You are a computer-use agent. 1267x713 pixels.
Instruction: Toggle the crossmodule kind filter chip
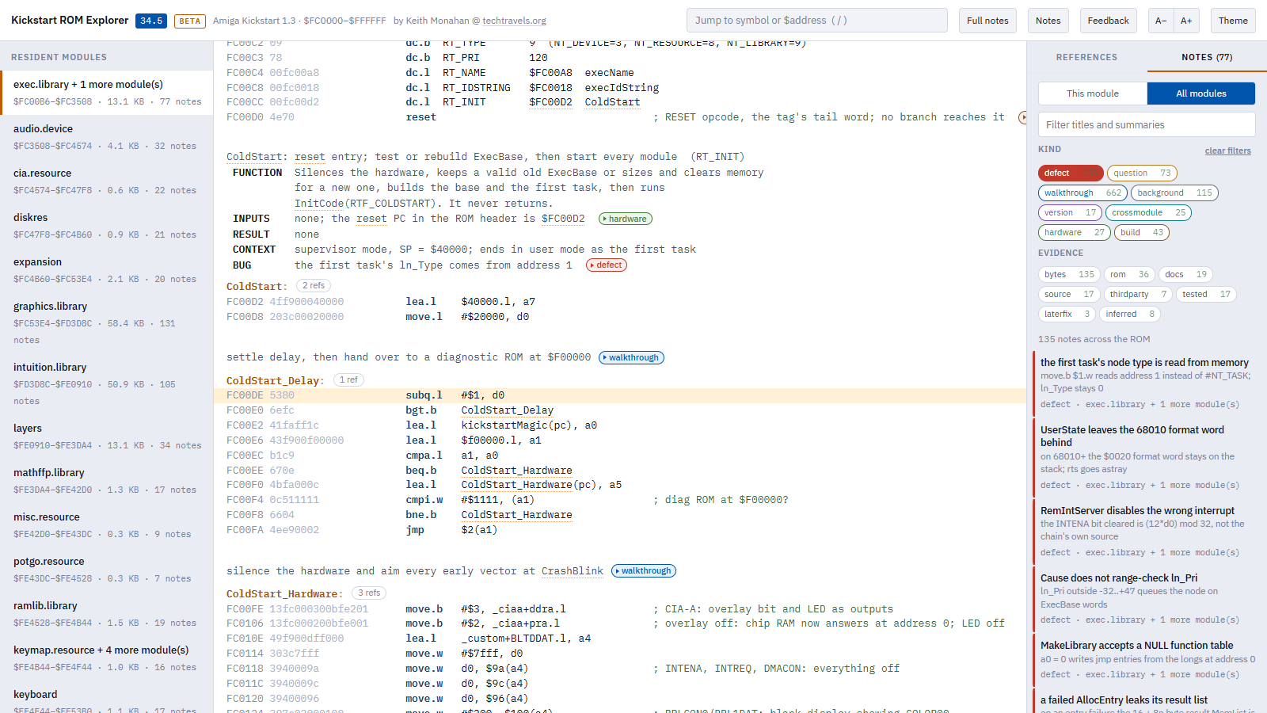tap(1148, 212)
